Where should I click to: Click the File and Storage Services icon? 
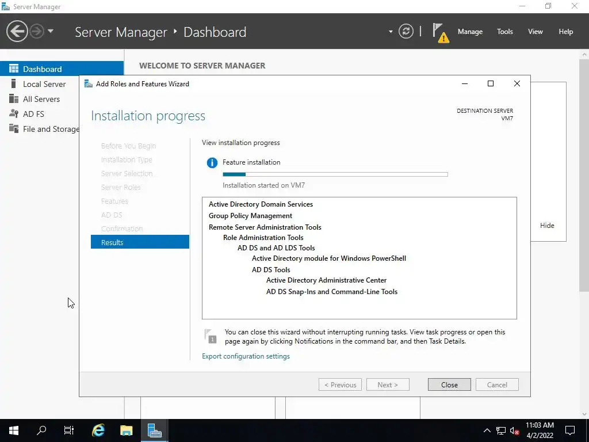pyautogui.click(x=14, y=128)
